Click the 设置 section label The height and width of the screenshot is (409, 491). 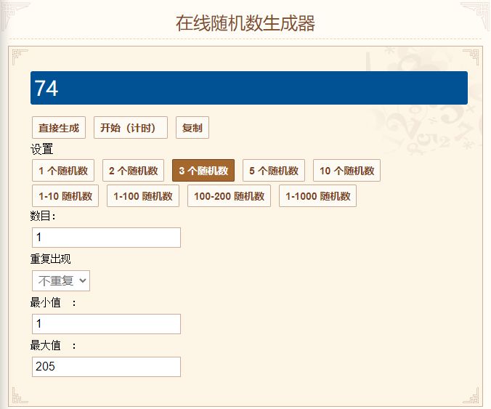pos(41,149)
